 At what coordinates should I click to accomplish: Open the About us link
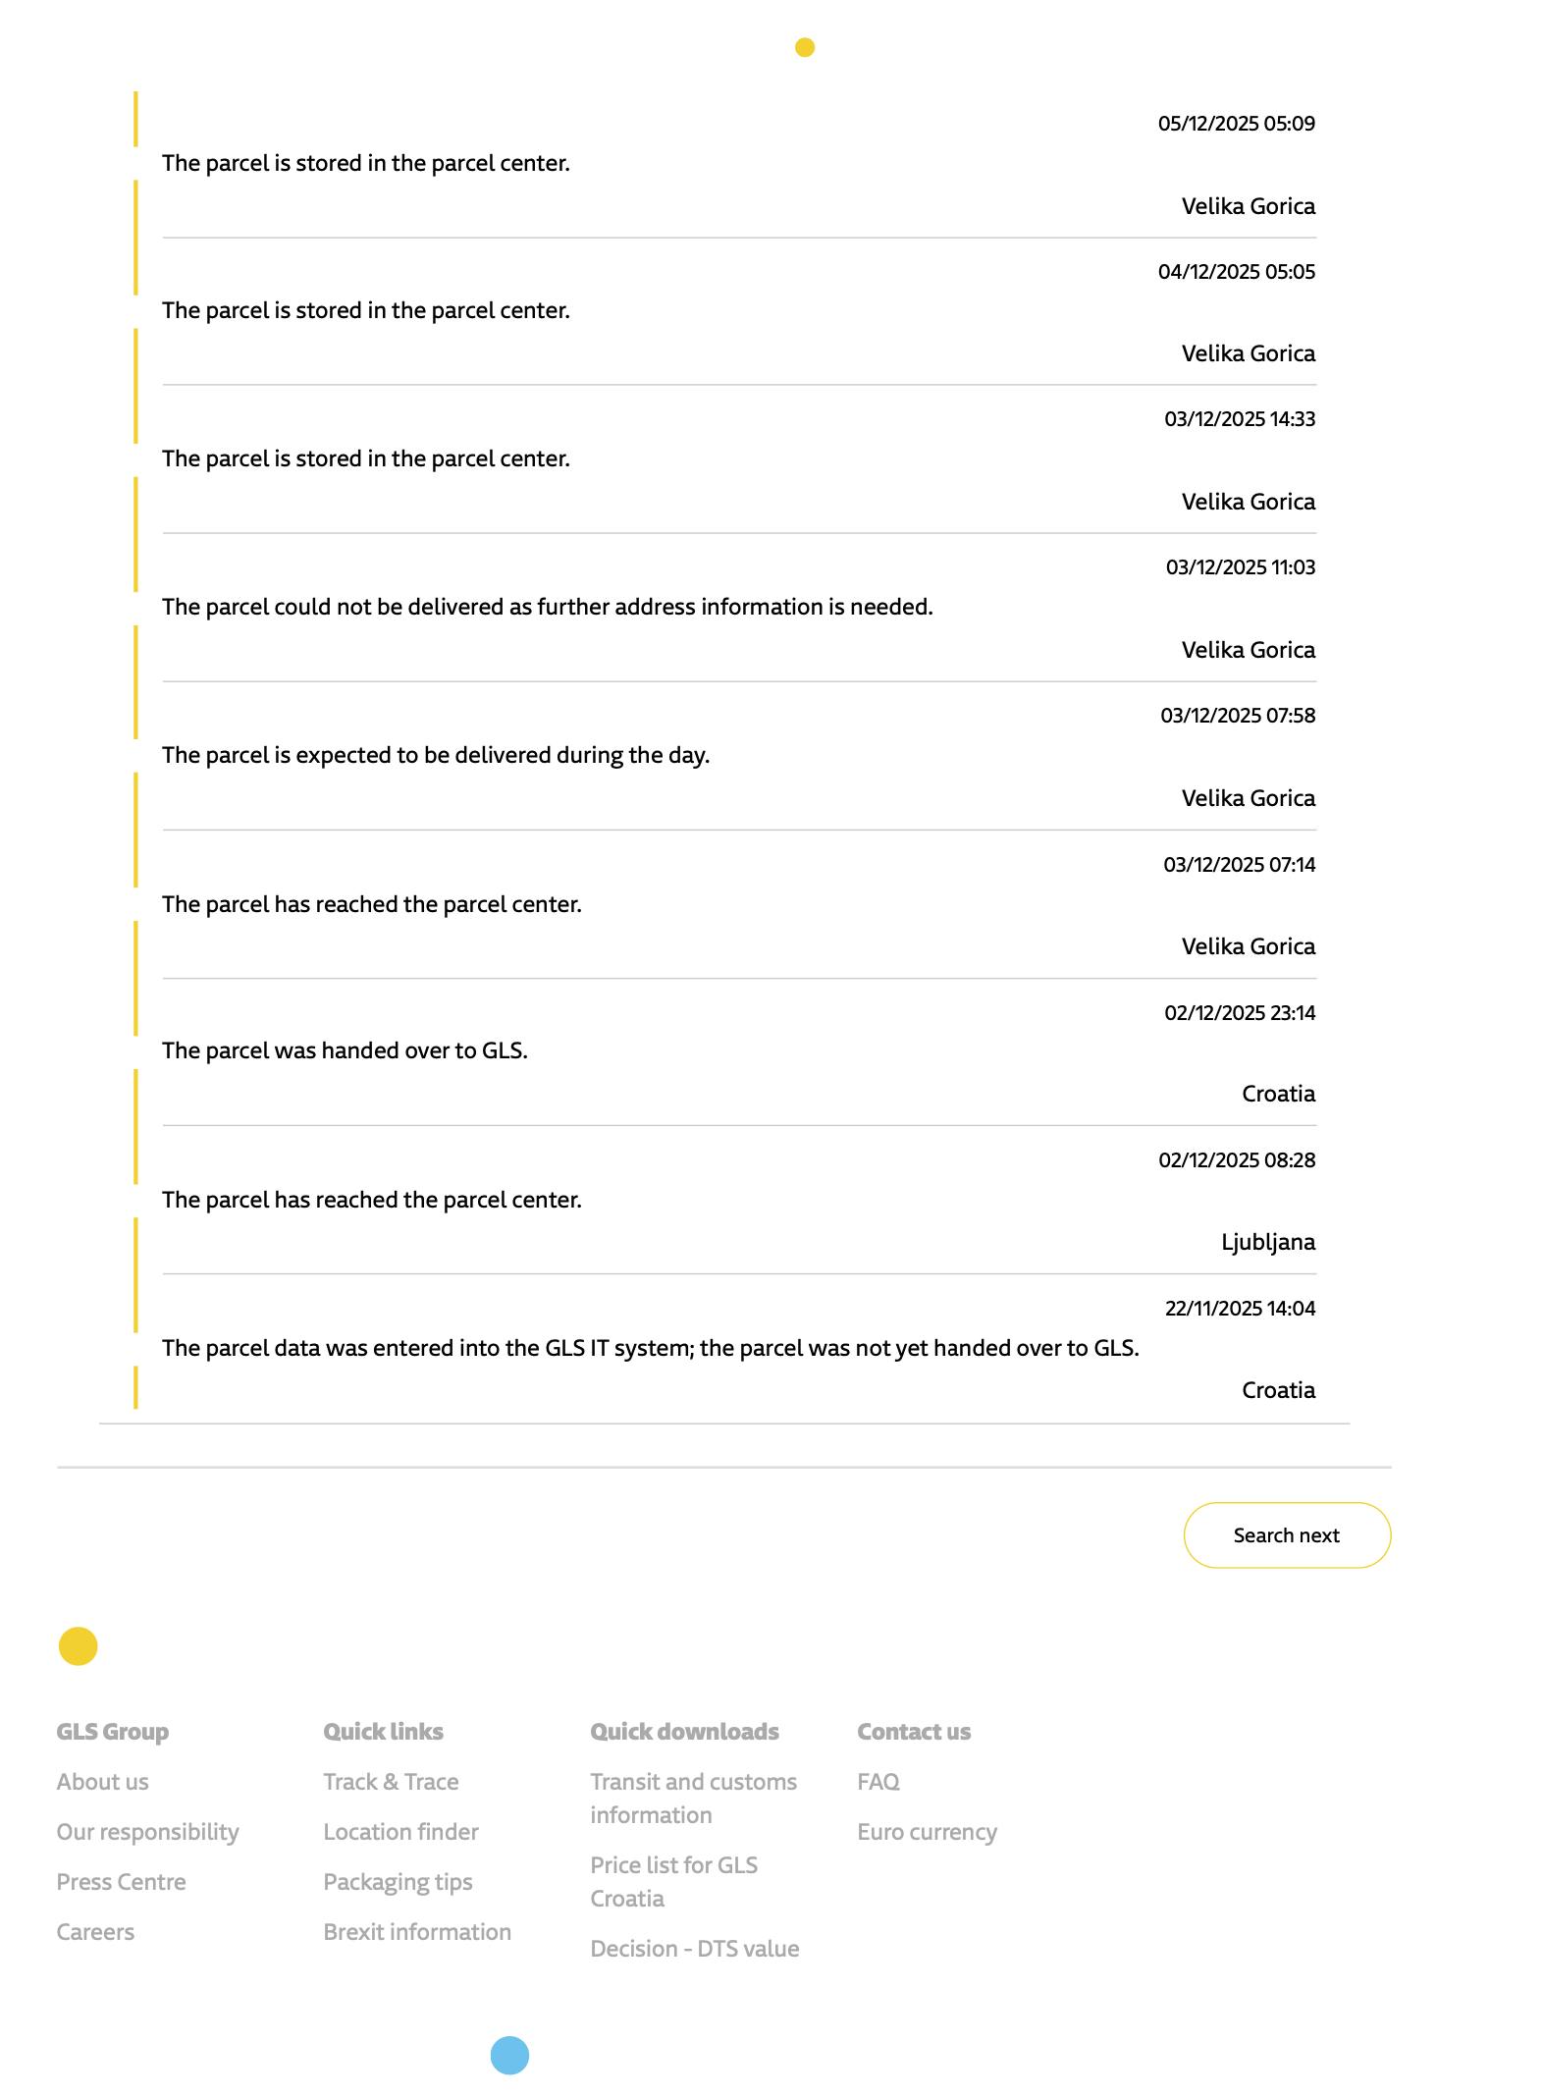tap(102, 1782)
